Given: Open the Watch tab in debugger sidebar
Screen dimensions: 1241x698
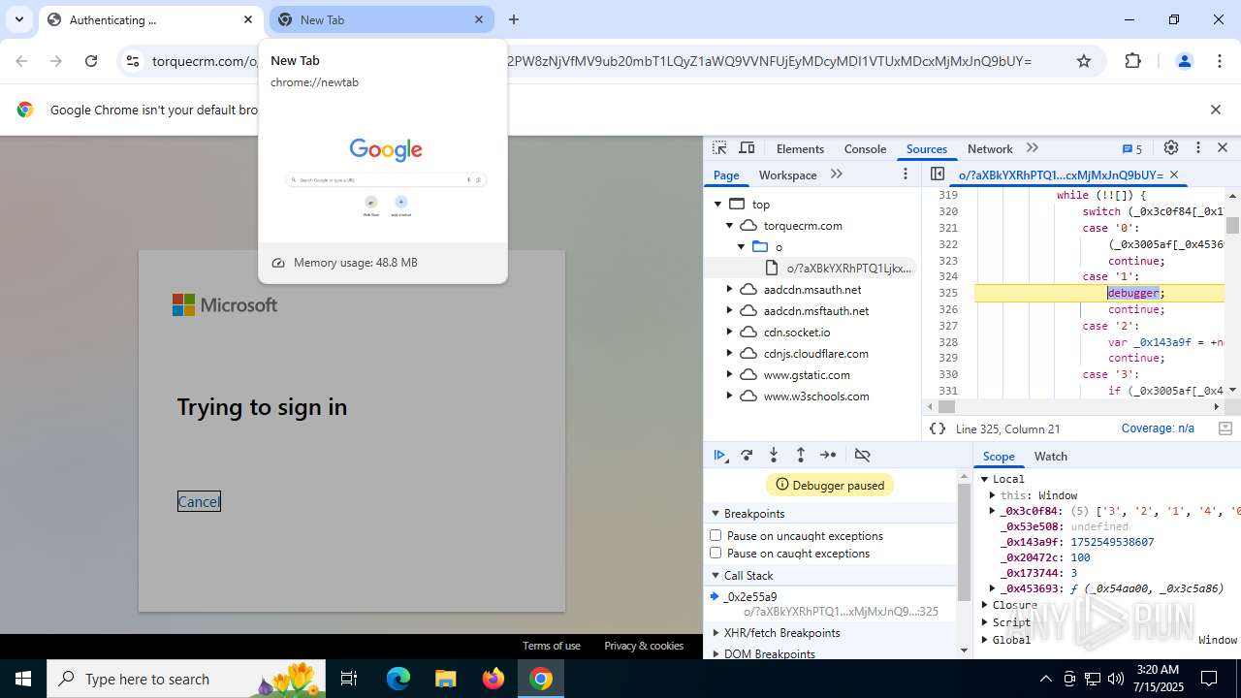Looking at the screenshot, I should (x=1051, y=456).
